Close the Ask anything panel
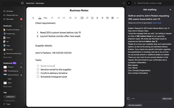Screen dimensions: 174x108 [x=170, y=10]
